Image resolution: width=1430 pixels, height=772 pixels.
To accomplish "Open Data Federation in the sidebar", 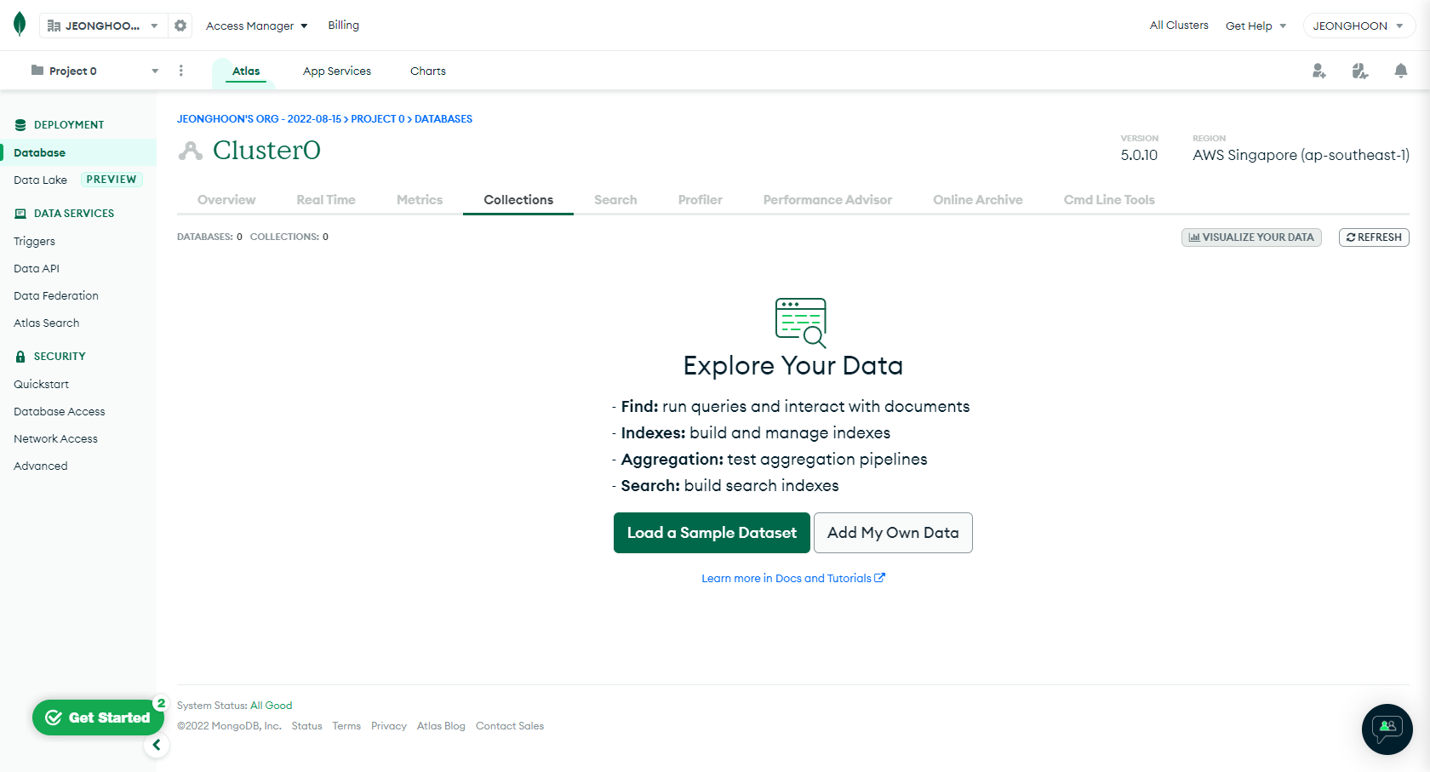I will coord(56,296).
